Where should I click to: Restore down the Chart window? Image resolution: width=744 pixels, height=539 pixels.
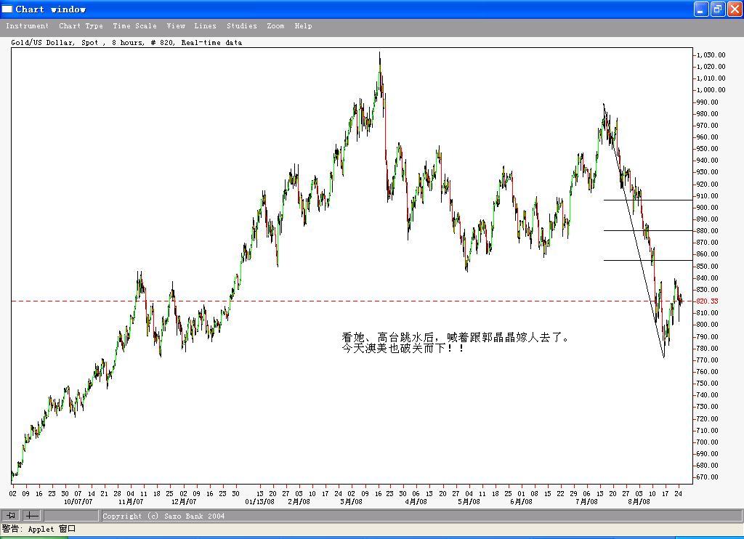pyautogui.click(x=717, y=9)
